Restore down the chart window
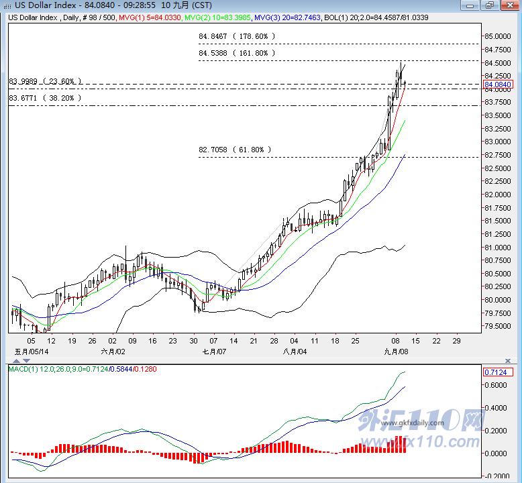This screenshot has width=522, height=483. click(490, 5)
